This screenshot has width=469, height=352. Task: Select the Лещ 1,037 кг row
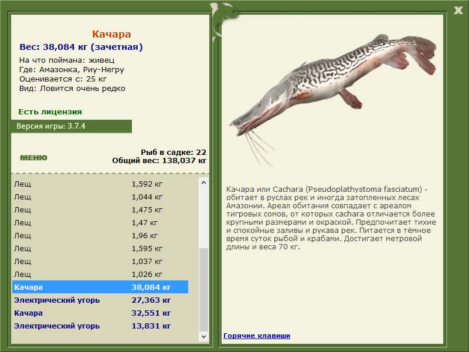(x=100, y=261)
